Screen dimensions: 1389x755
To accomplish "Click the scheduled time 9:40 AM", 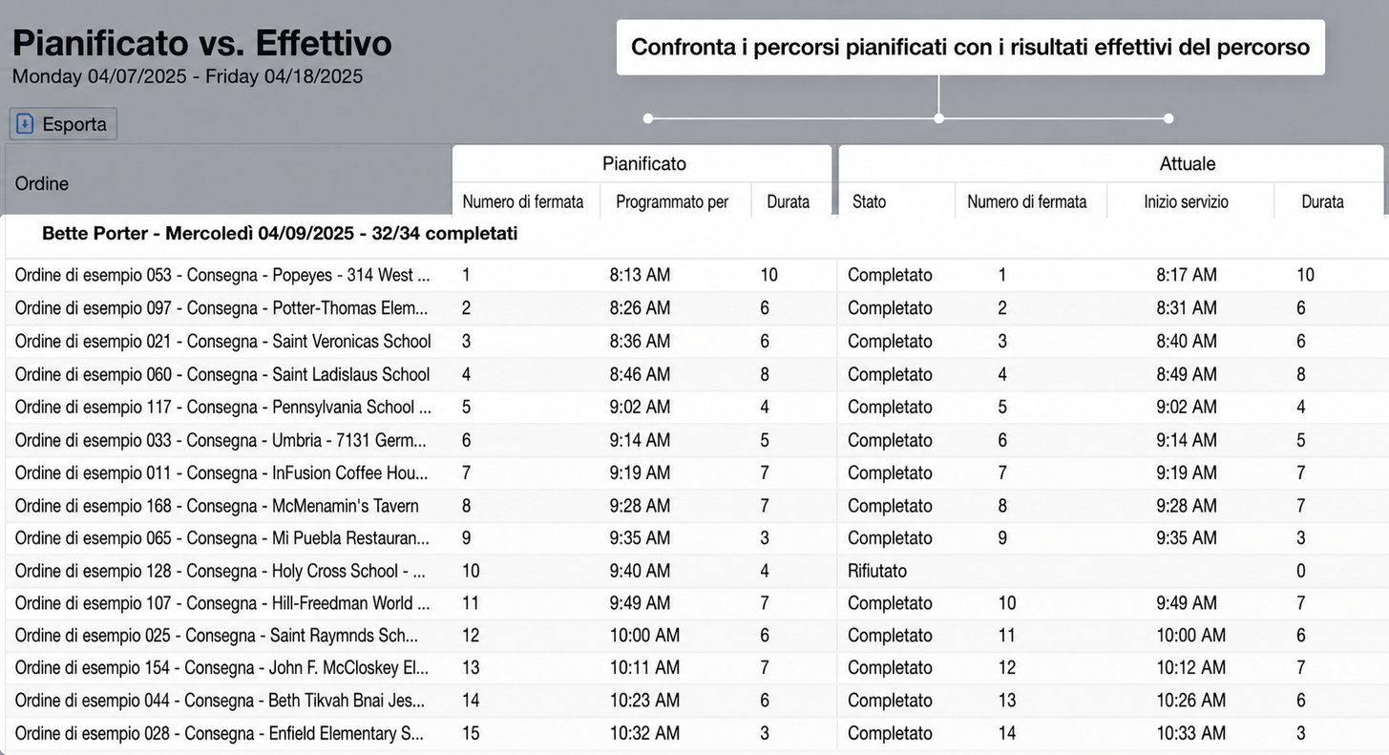I will tap(640, 571).
